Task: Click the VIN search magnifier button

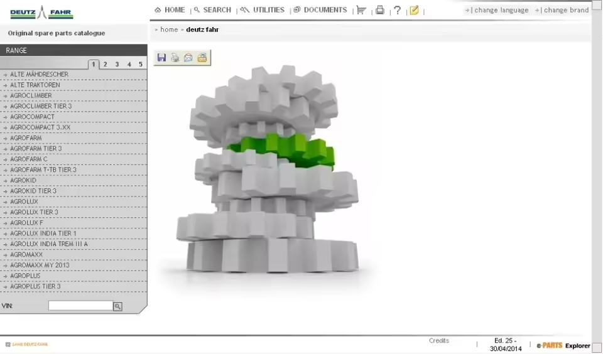Action: pos(117,306)
